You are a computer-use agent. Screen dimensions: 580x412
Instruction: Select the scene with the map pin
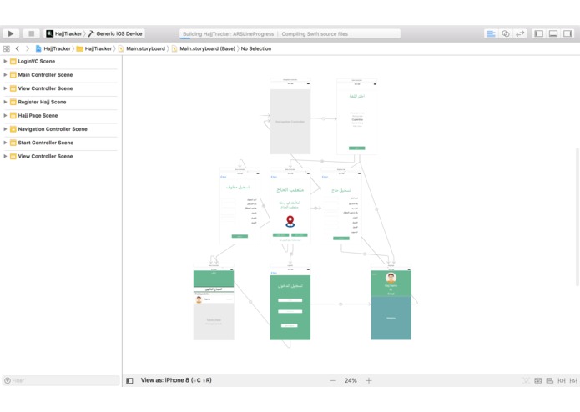(290, 206)
